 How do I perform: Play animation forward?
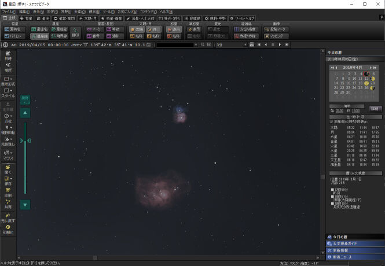[x=280, y=45]
